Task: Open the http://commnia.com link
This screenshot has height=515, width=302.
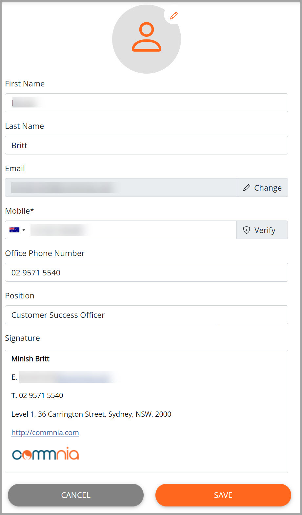Action: [45, 433]
